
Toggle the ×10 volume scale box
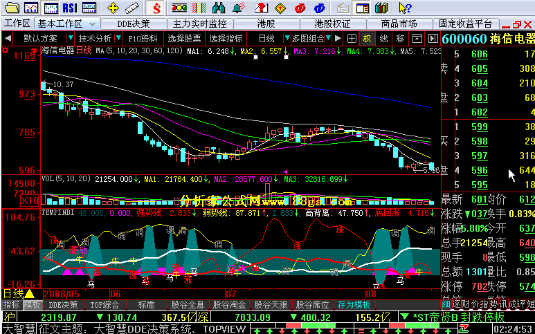[x=29, y=201]
